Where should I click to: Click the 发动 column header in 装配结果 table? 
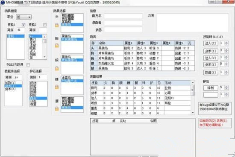pos(177,83)
